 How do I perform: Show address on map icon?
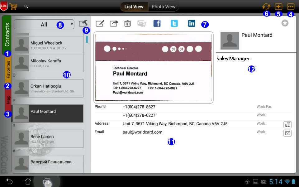(287, 125)
